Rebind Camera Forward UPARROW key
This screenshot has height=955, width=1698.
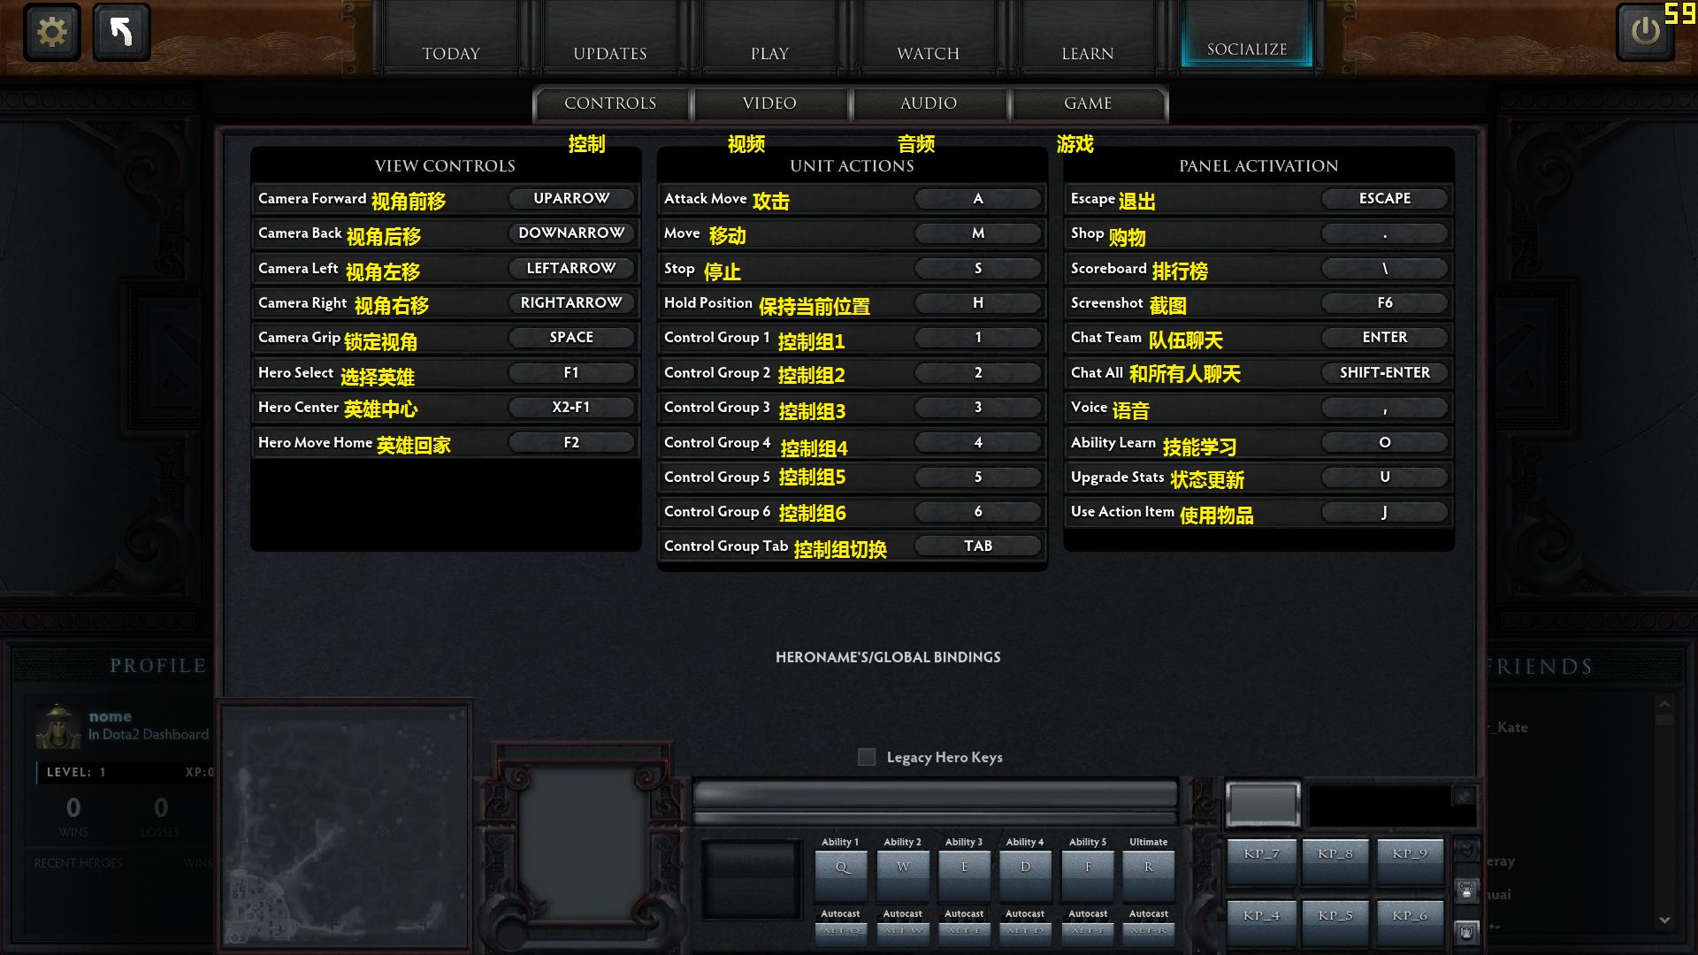click(571, 199)
